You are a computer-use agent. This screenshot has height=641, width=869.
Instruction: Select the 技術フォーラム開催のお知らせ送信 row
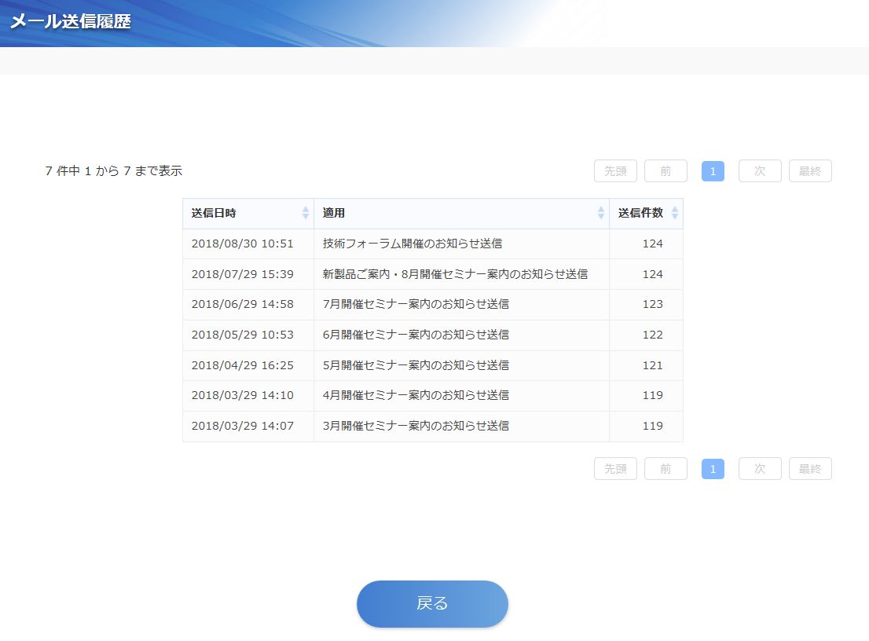click(412, 244)
